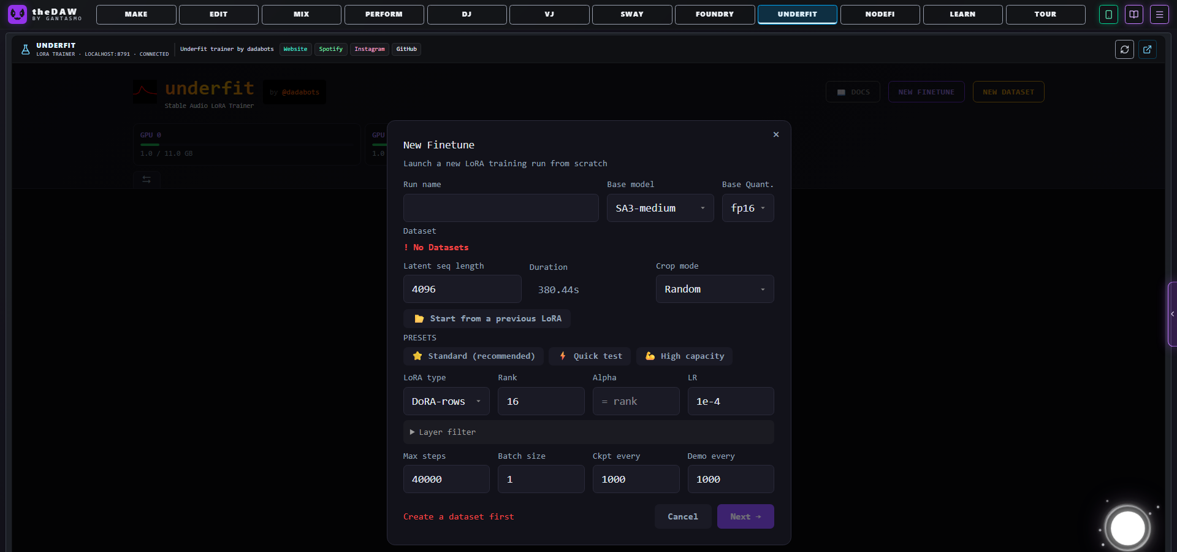Open the Instagram link

(x=370, y=49)
